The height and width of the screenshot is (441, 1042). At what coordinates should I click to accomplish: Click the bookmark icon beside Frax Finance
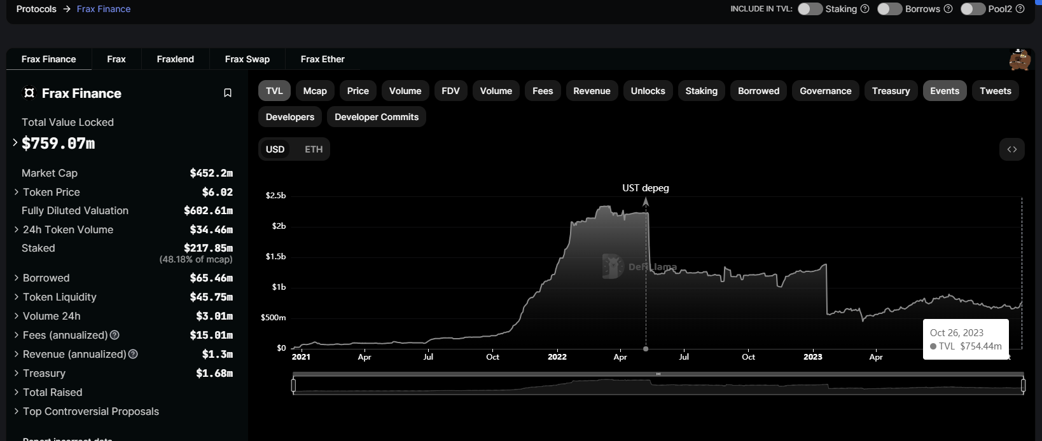pos(228,93)
